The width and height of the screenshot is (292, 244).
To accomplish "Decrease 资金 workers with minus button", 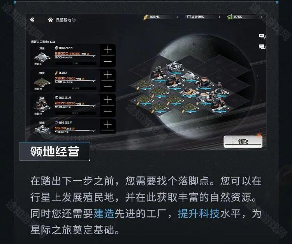I will (108, 61).
